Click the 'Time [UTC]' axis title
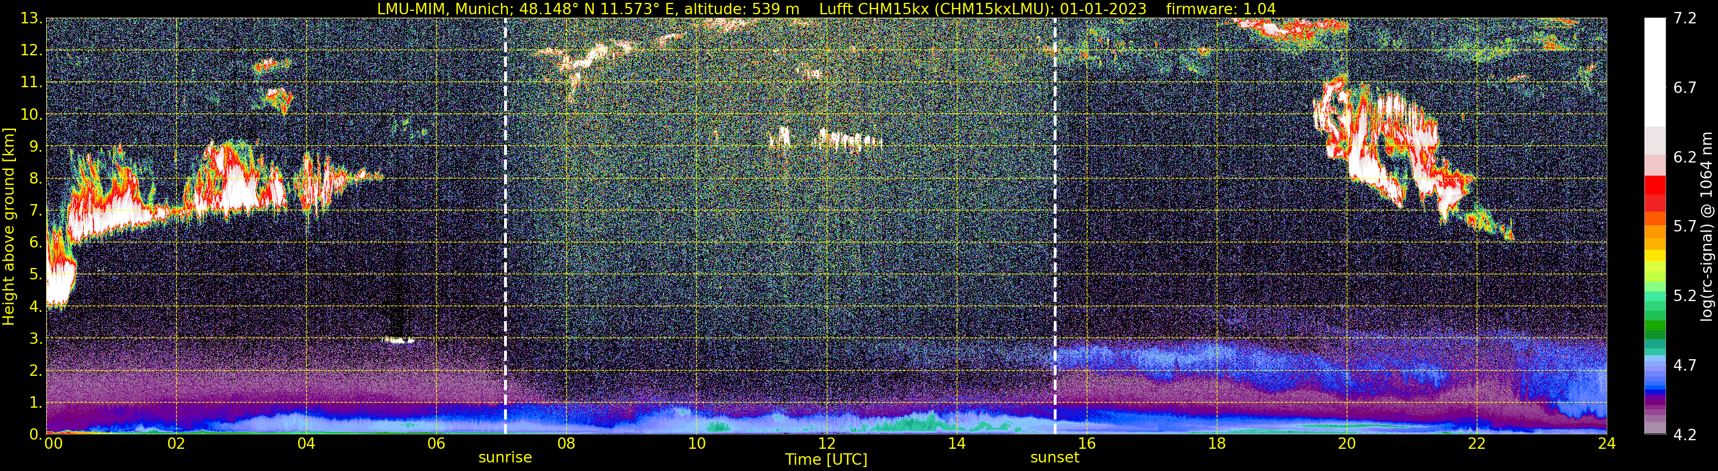Screen dimensions: 1718x471 click(826, 460)
